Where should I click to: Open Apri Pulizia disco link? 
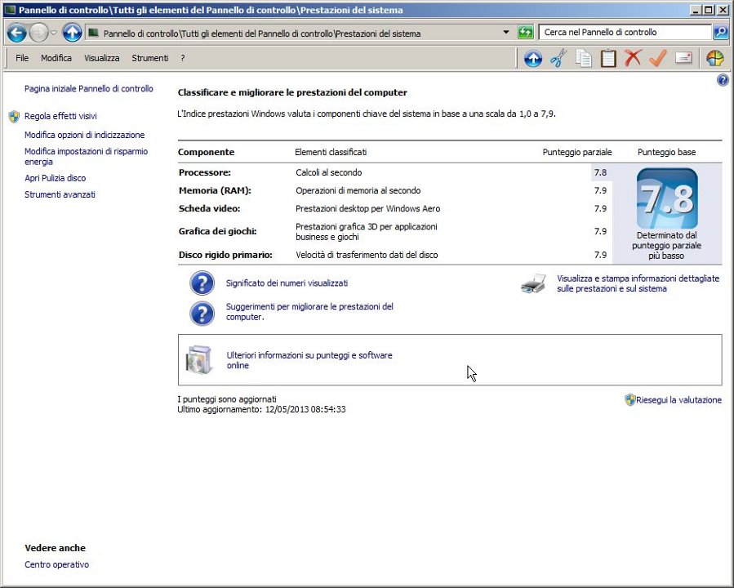click(56, 178)
